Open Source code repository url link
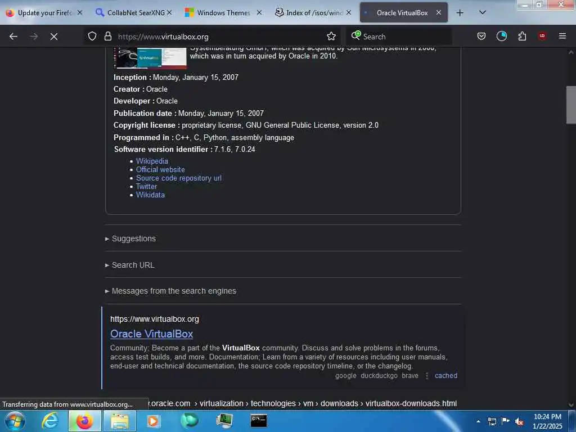576x432 pixels. (179, 178)
